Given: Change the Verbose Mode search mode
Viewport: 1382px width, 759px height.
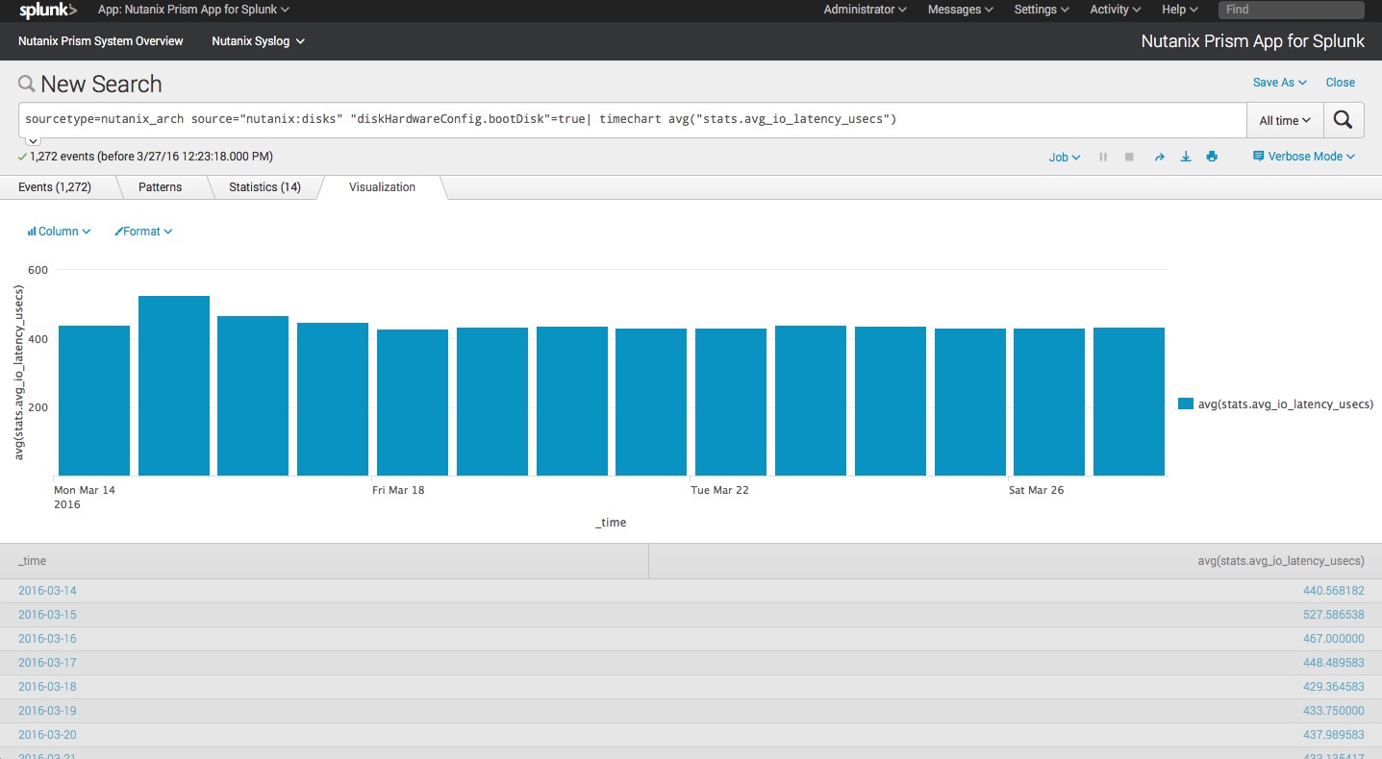Looking at the screenshot, I should click(1304, 157).
